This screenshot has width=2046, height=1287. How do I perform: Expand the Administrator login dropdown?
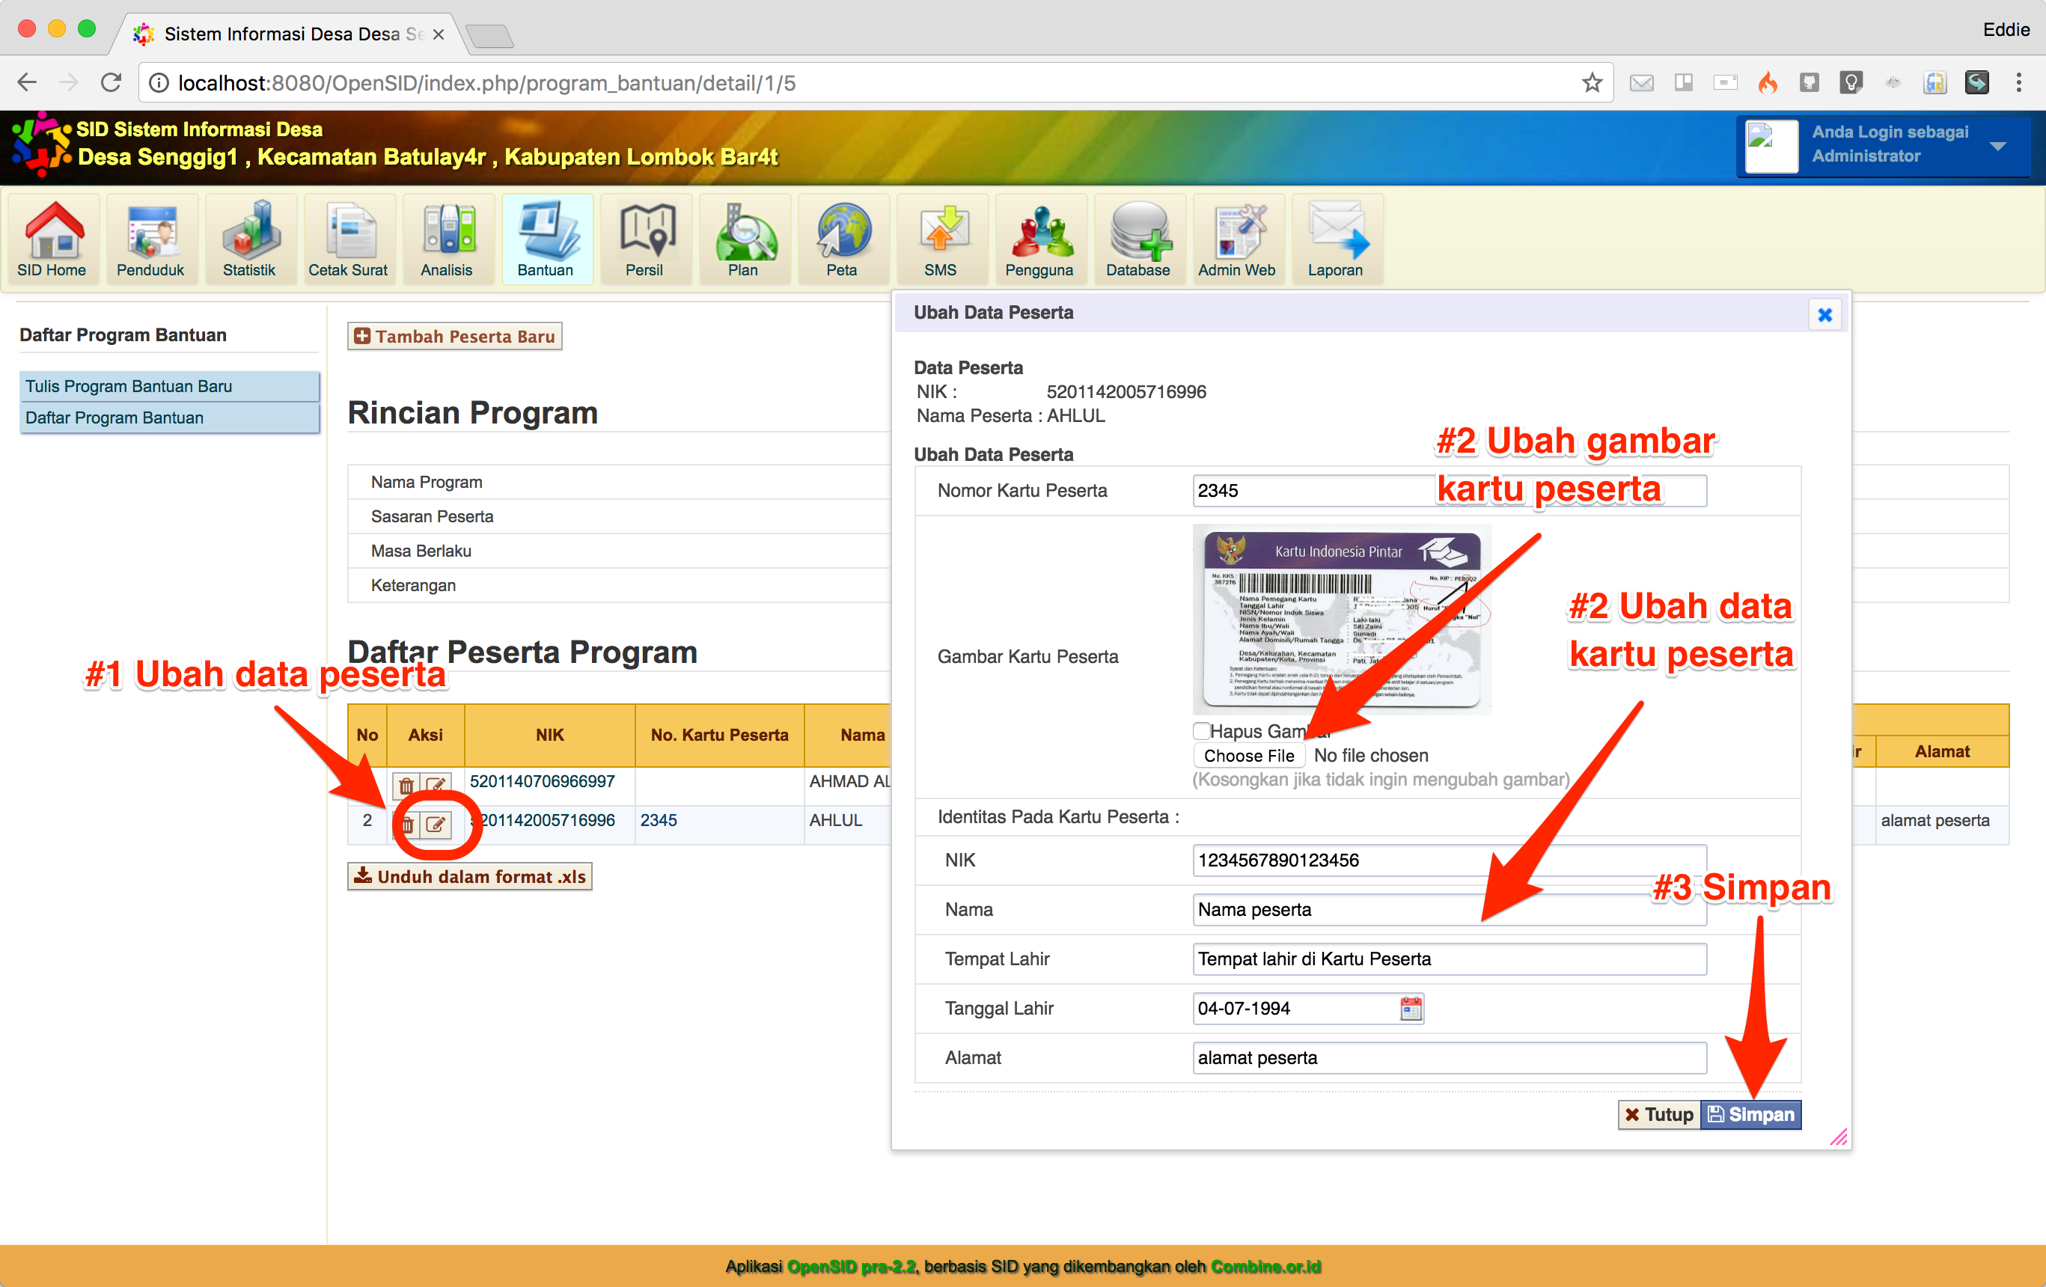tap(1997, 145)
